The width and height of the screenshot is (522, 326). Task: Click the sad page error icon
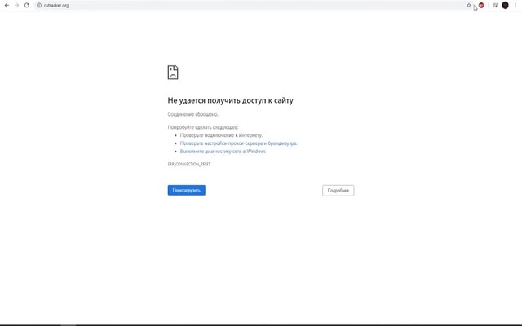173,73
